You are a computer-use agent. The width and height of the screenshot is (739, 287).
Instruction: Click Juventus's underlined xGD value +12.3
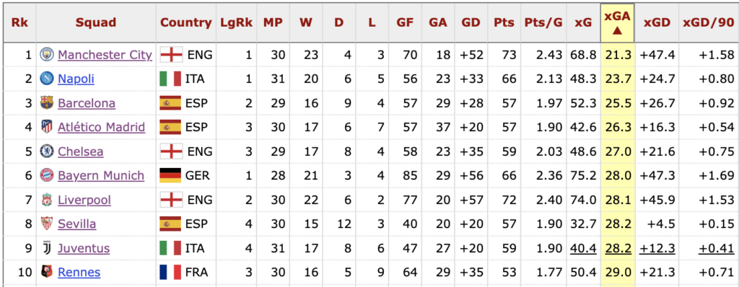tap(657, 248)
